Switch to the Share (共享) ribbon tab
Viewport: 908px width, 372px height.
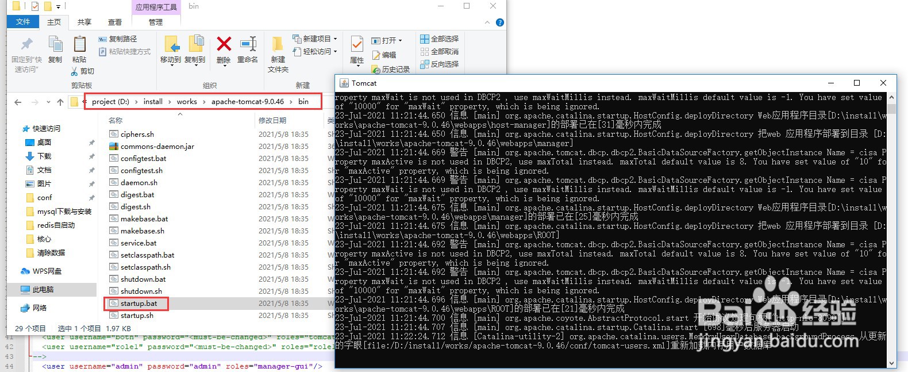[84, 22]
